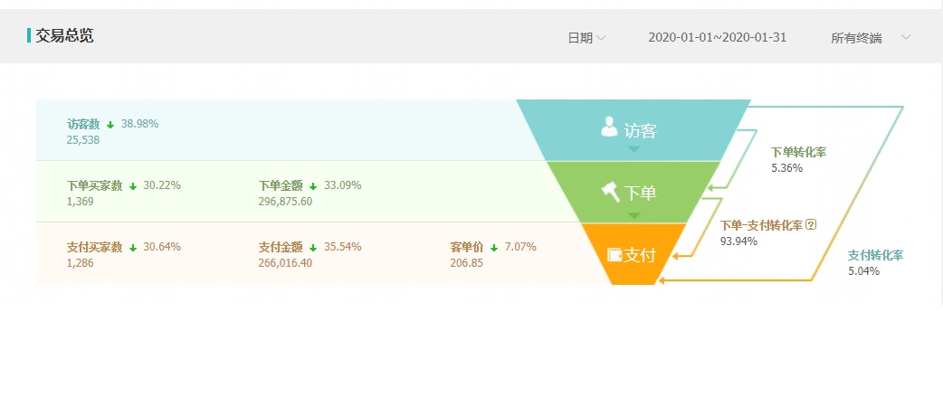The width and height of the screenshot is (943, 416).
Task: Click the visitor person icon in funnel
Action: 609,128
